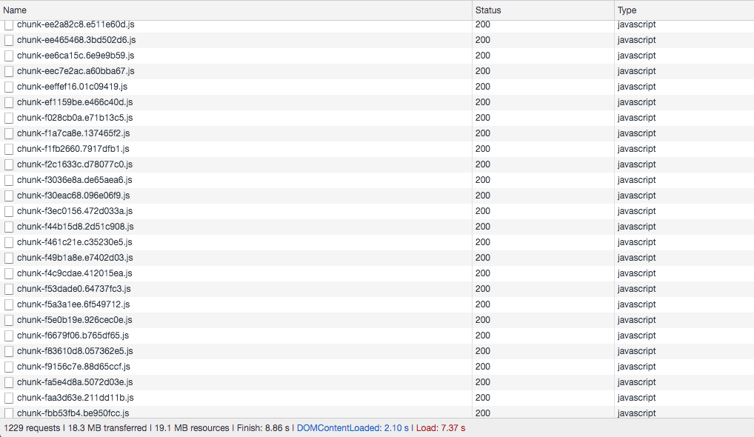
Task: Click status 200 of chunk-f3036e8a.de65aea6.js row
Action: pyautogui.click(x=483, y=180)
